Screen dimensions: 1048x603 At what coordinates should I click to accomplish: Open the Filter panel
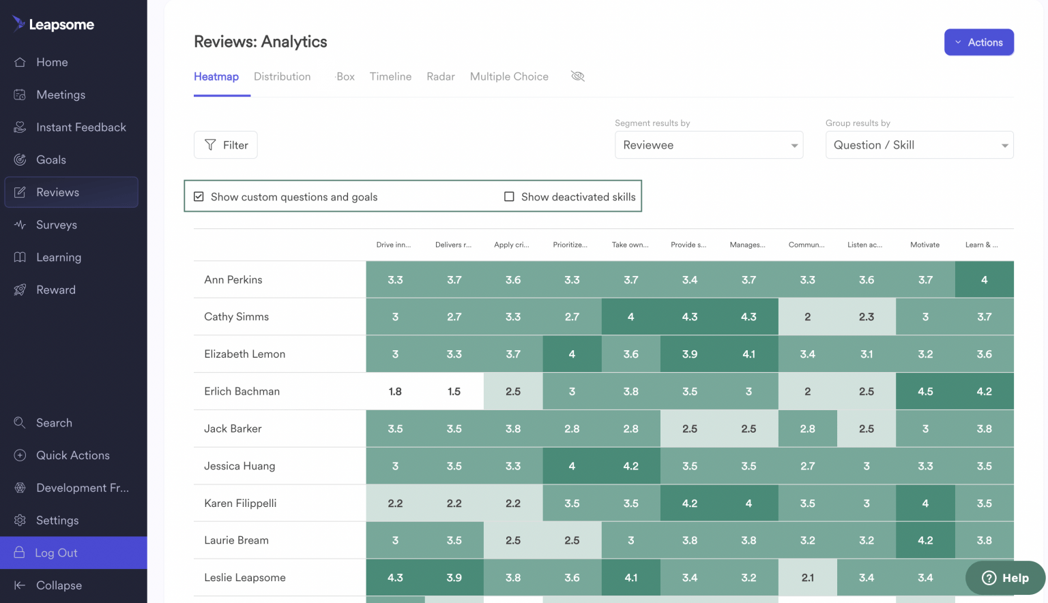point(225,144)
